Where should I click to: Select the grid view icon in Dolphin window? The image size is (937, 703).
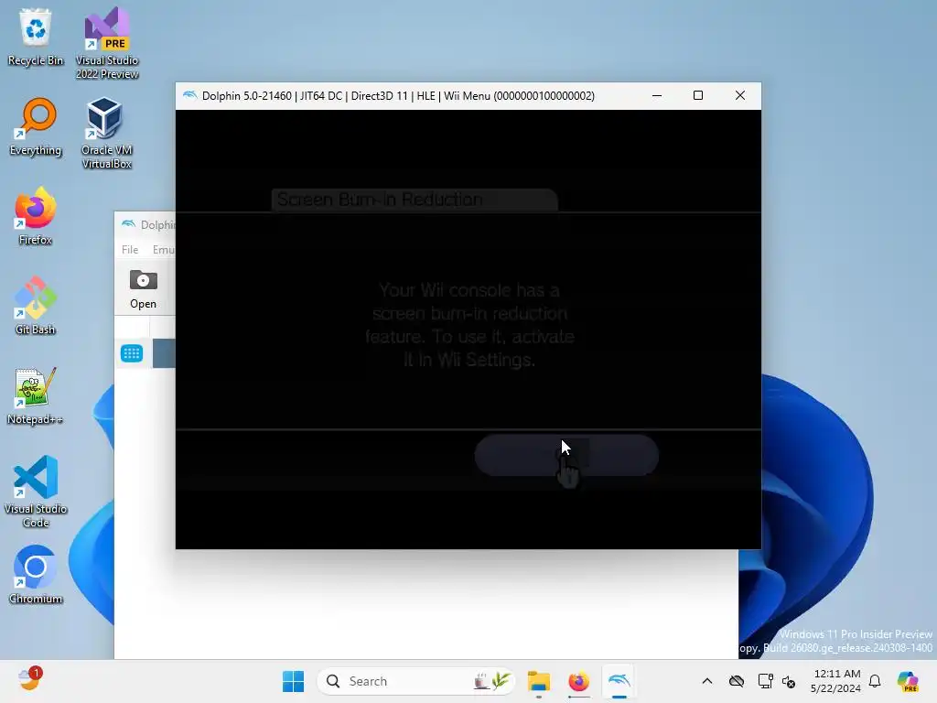[132, 353]
